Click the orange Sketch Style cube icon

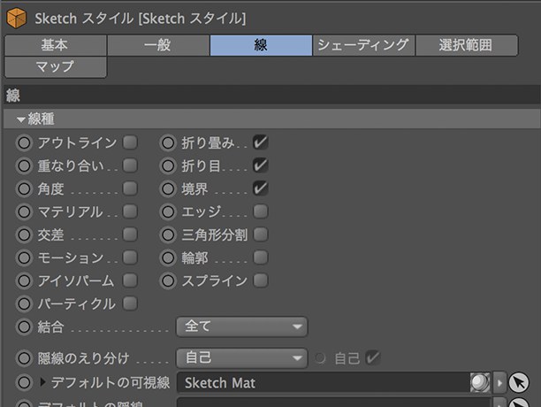pyautogui.click(x=16, y=18)
